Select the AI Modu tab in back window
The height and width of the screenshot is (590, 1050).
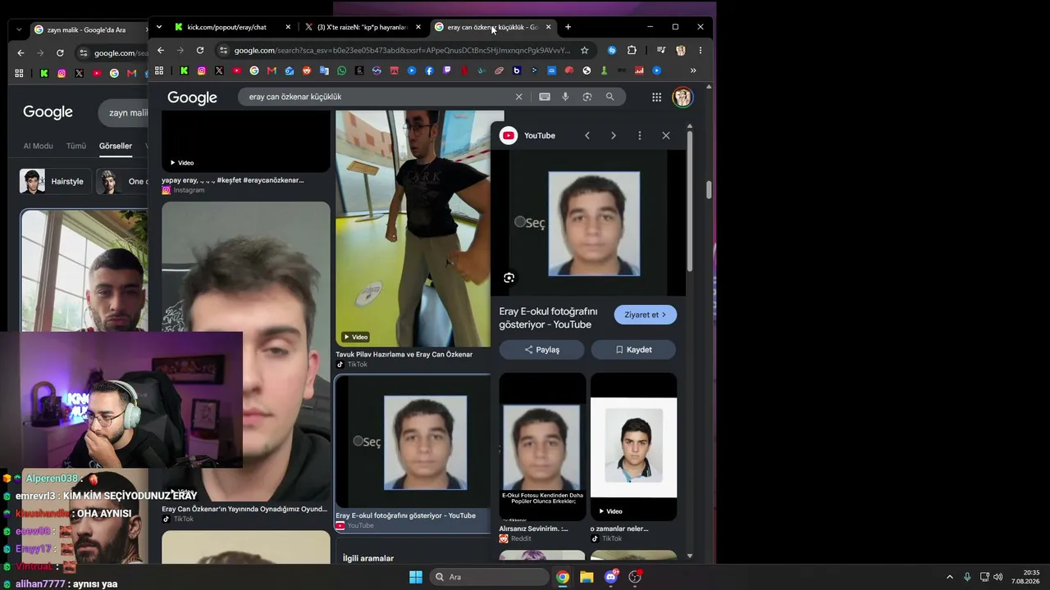point(38,146)
